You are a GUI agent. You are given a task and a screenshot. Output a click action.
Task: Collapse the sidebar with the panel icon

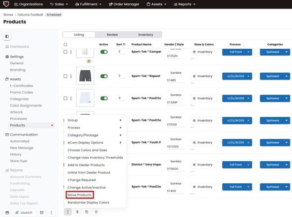pyautogui.click(x=7, y=36)
